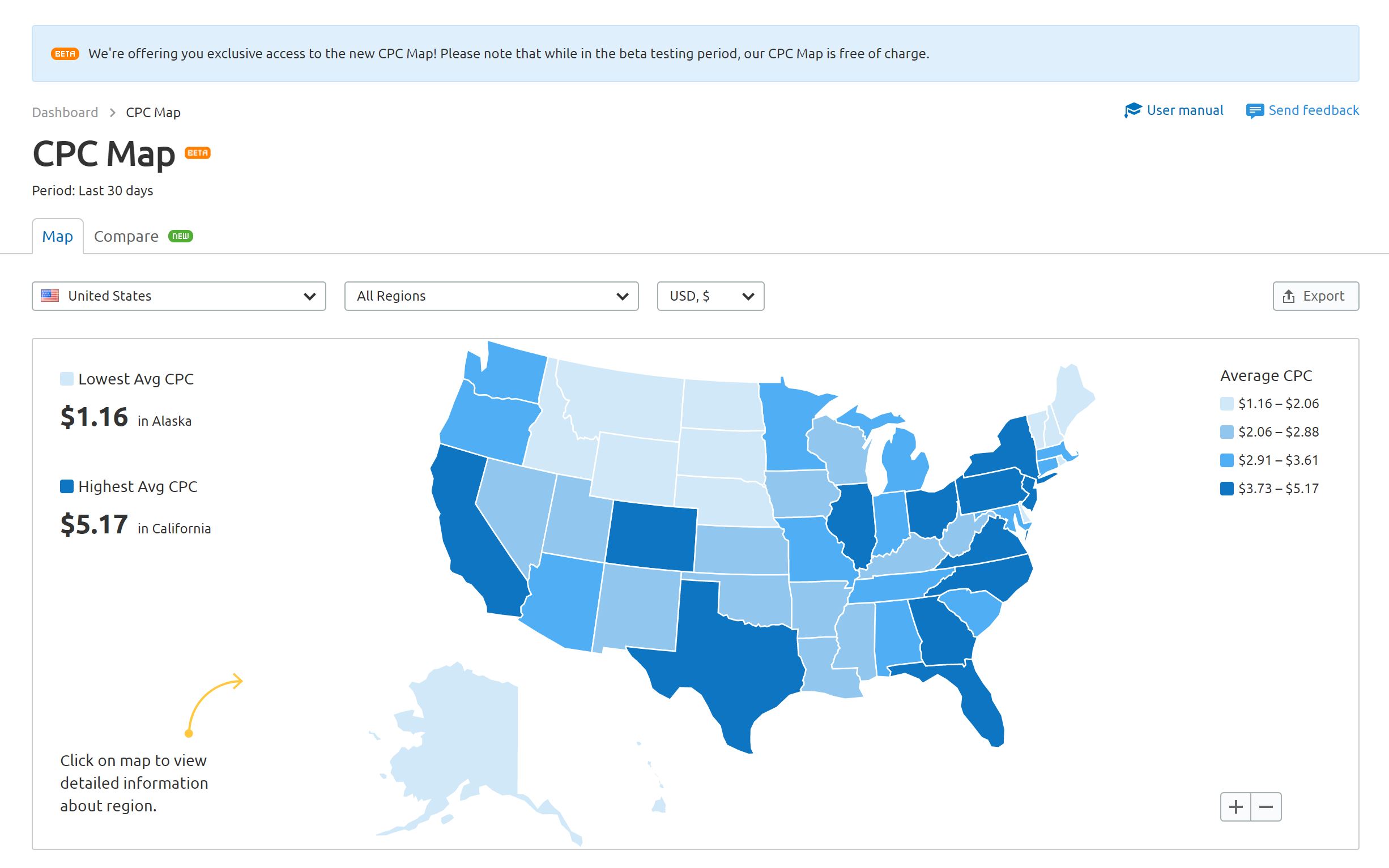Click the Export button
Image resolution: width=1389 pixels, height=868 pixels.
1315,296
